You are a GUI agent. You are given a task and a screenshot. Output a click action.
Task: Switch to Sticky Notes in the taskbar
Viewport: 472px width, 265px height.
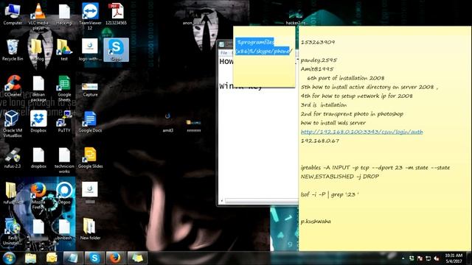pyautogui.click(x=137, y=258)
